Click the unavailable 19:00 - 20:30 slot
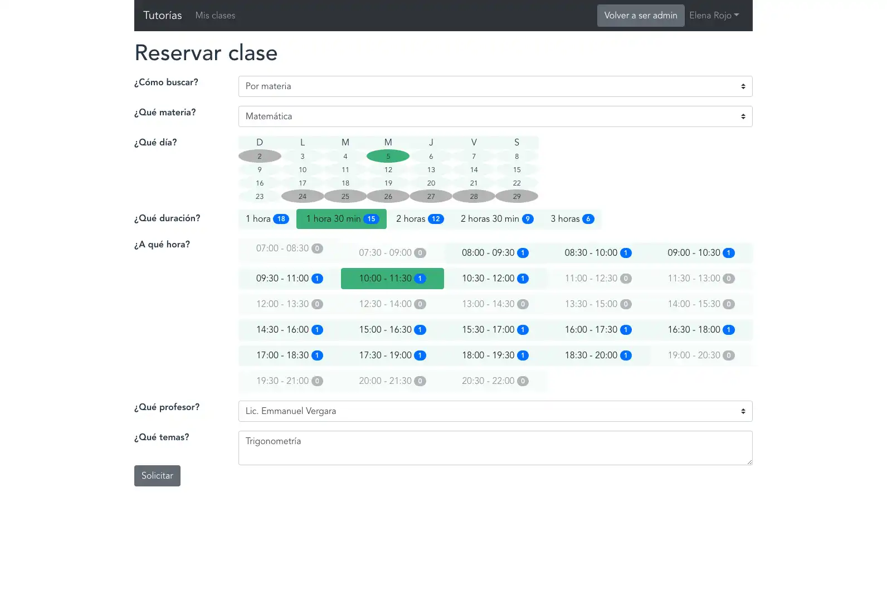The height and width of the screenshot is (609, 887). 701,355
